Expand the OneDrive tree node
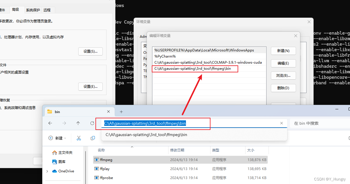This screenshot has width=350, height=184. [x=47, y=171]
